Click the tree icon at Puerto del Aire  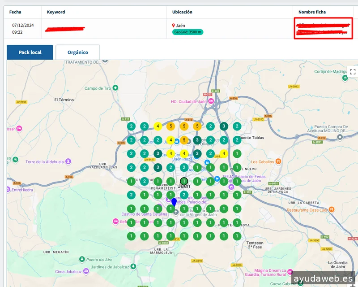(82, 259)
